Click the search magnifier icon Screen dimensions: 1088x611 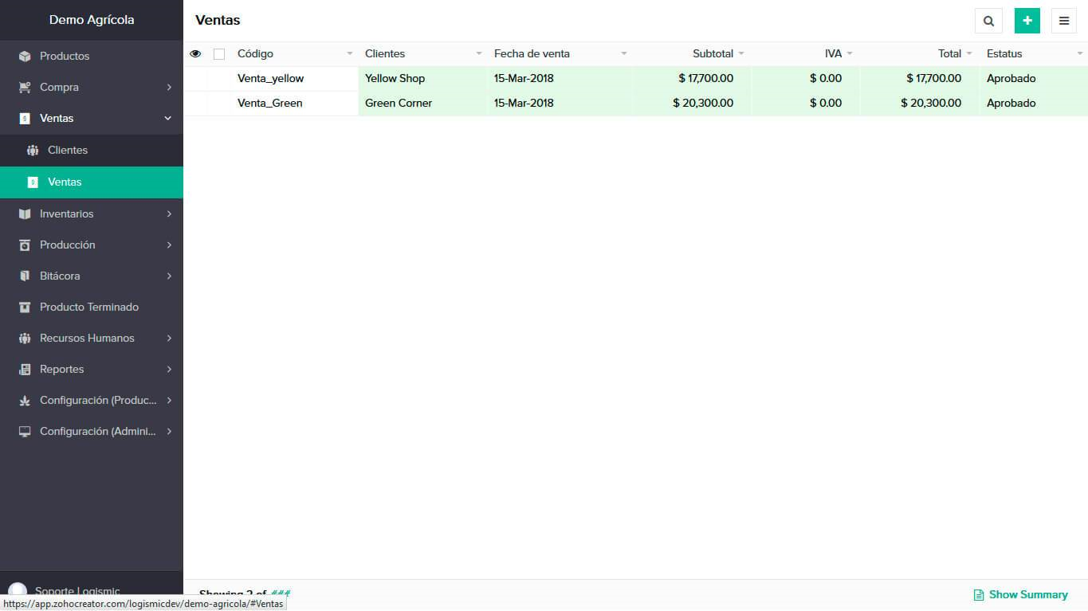tap(988, 21)
